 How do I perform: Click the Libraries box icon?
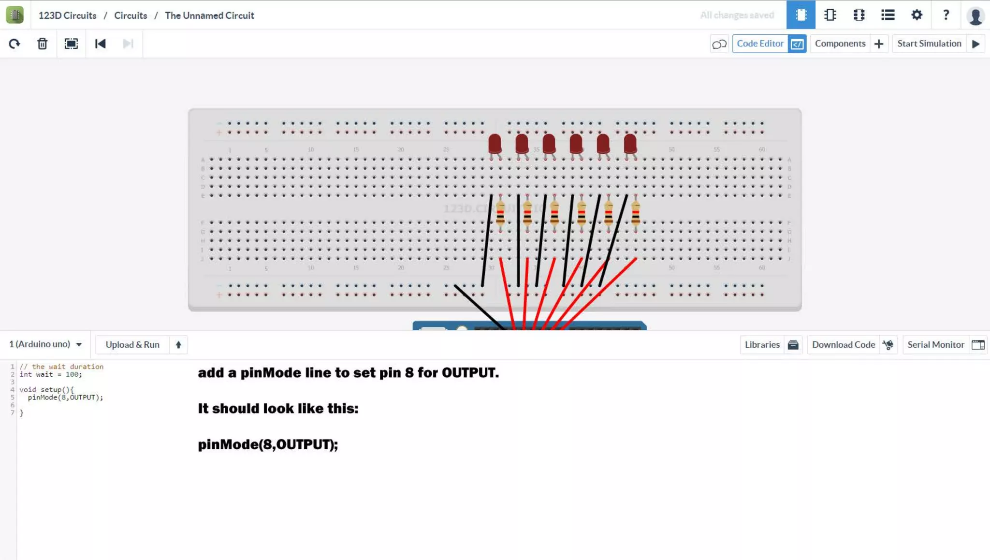tap(793, 345)
